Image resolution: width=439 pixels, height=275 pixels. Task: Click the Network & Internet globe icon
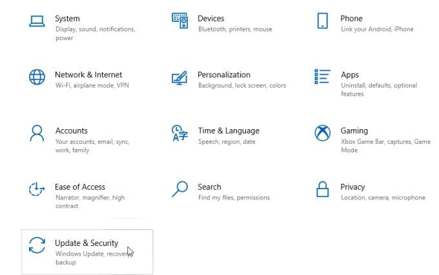(37, 77)
